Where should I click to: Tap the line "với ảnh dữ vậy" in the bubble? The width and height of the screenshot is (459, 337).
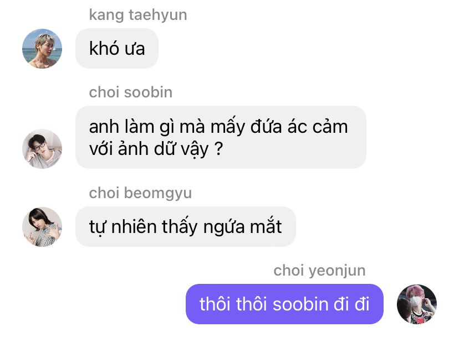(x=149, y=149)
